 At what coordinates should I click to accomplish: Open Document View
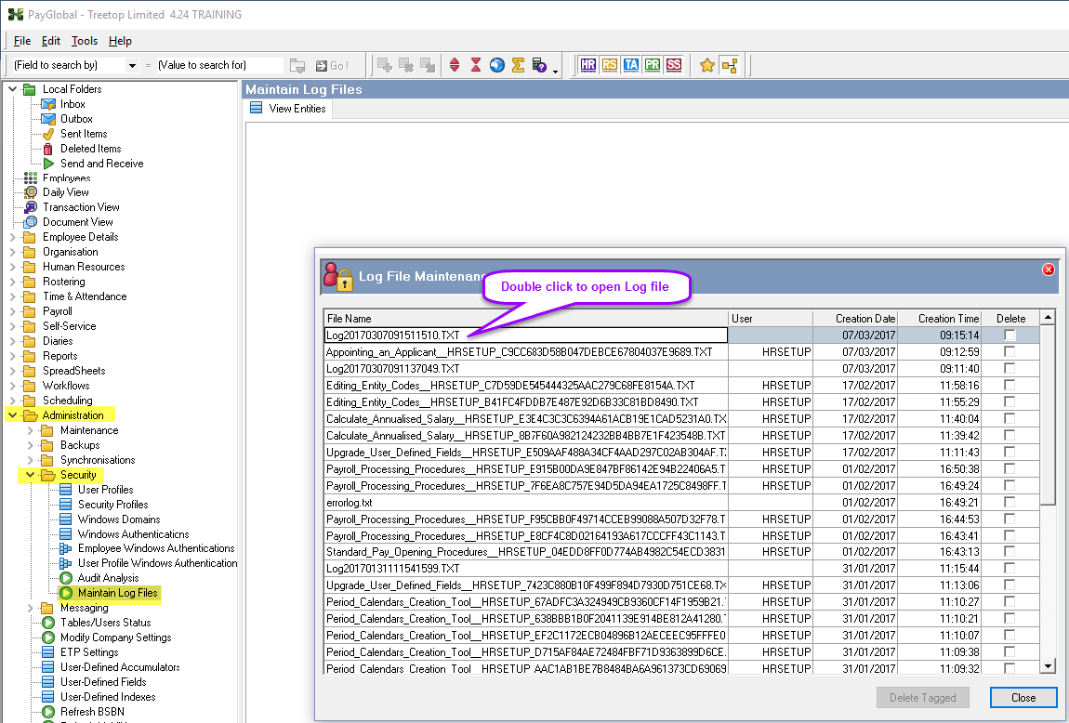click(x=78, y=222)
